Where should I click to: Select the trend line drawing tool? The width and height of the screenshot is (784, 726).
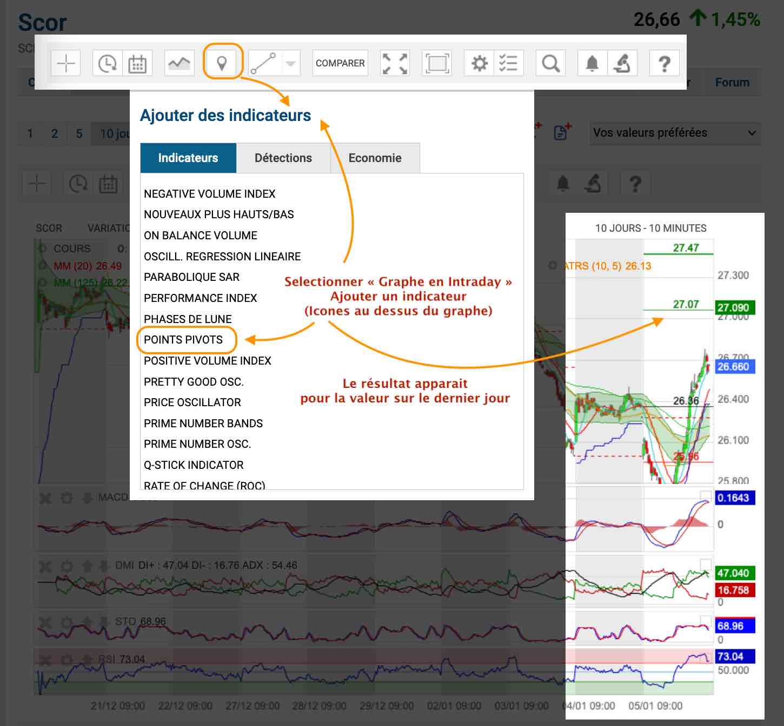pos(263,63)
